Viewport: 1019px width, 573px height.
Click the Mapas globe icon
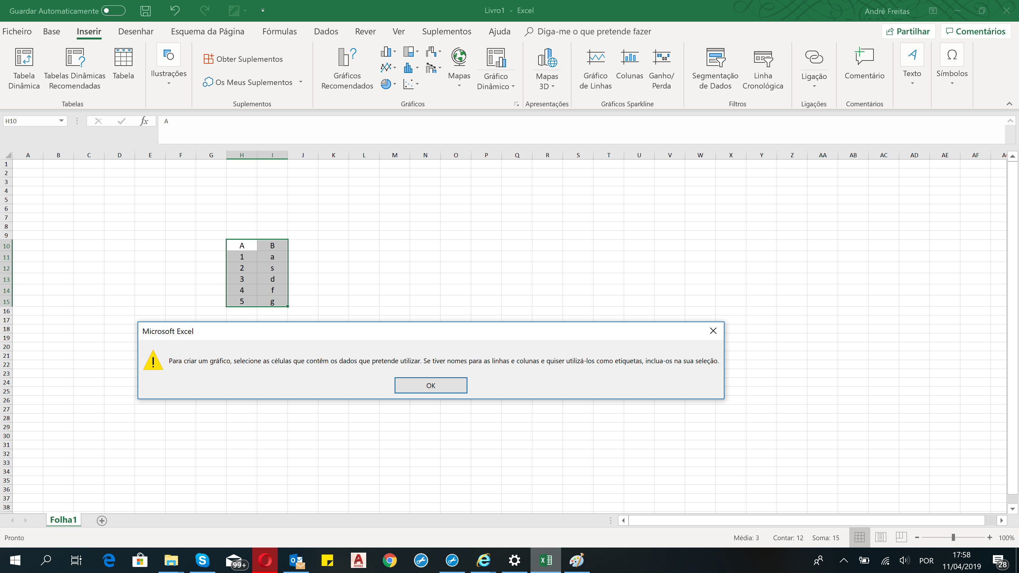pyautogui.click(x=459, y=57)
